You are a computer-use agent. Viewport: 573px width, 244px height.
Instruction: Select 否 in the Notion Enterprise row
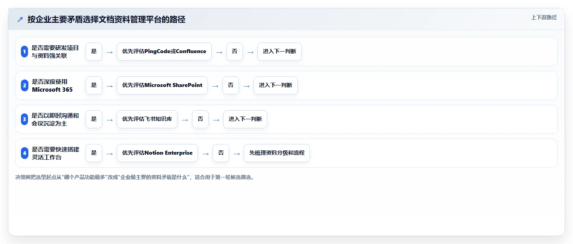click(x=221, y=153)
